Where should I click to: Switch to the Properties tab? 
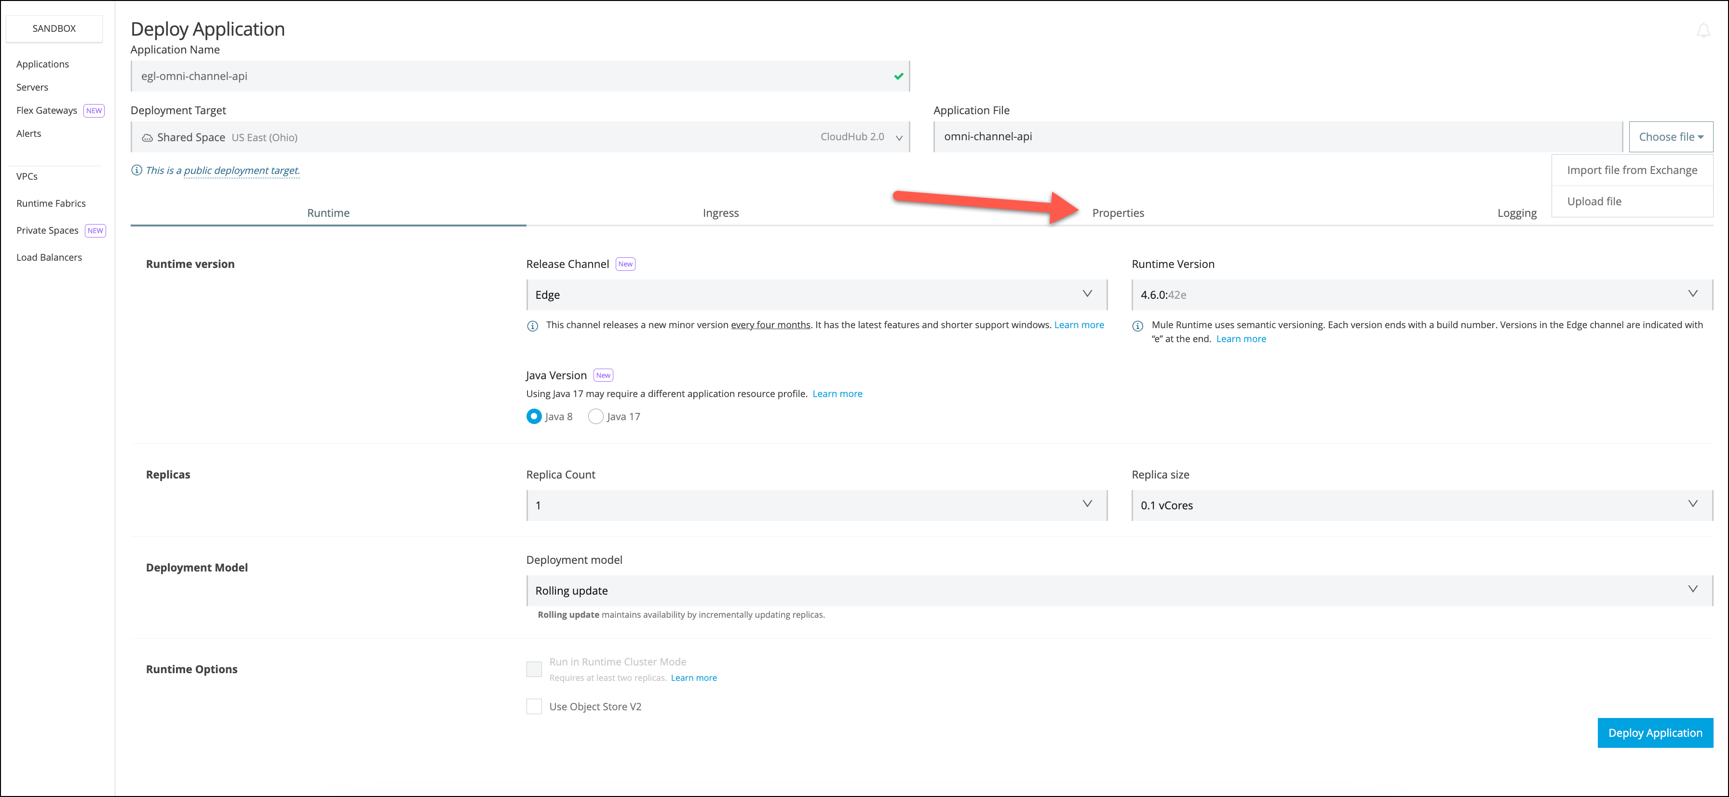pyautogui.click(x=1118, y=213)
